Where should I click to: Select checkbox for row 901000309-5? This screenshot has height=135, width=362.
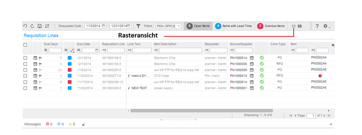[x=25, y=88]
